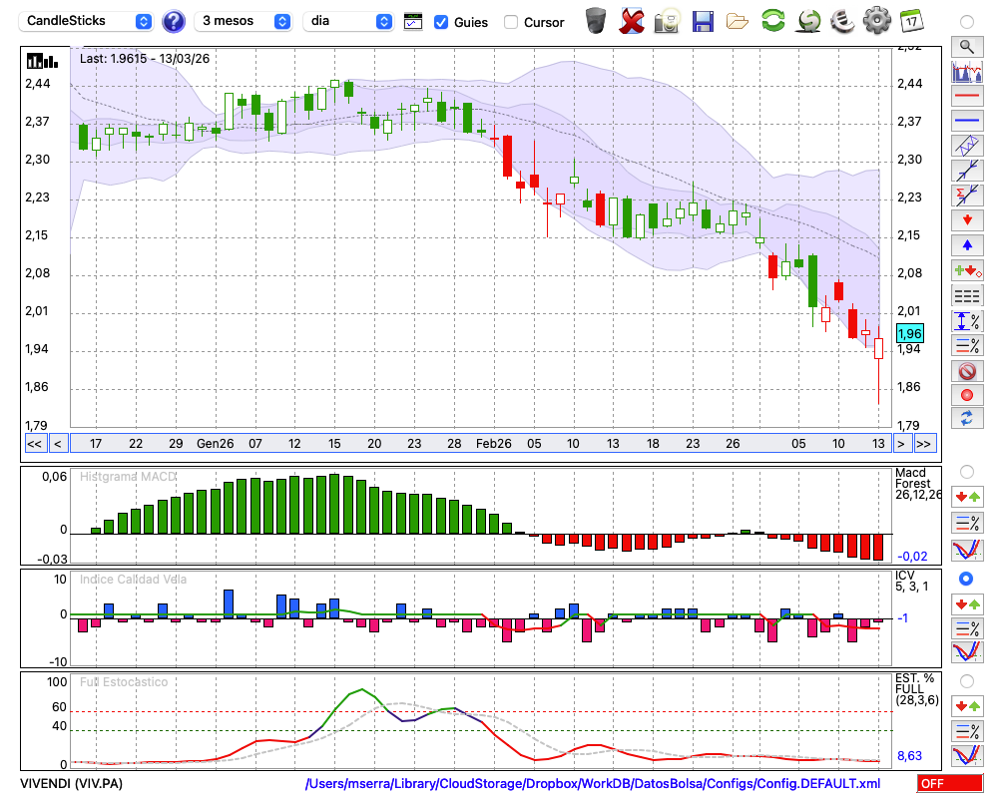
Task: Open the dia interval dropdown
Action: (x=348, y=21)
